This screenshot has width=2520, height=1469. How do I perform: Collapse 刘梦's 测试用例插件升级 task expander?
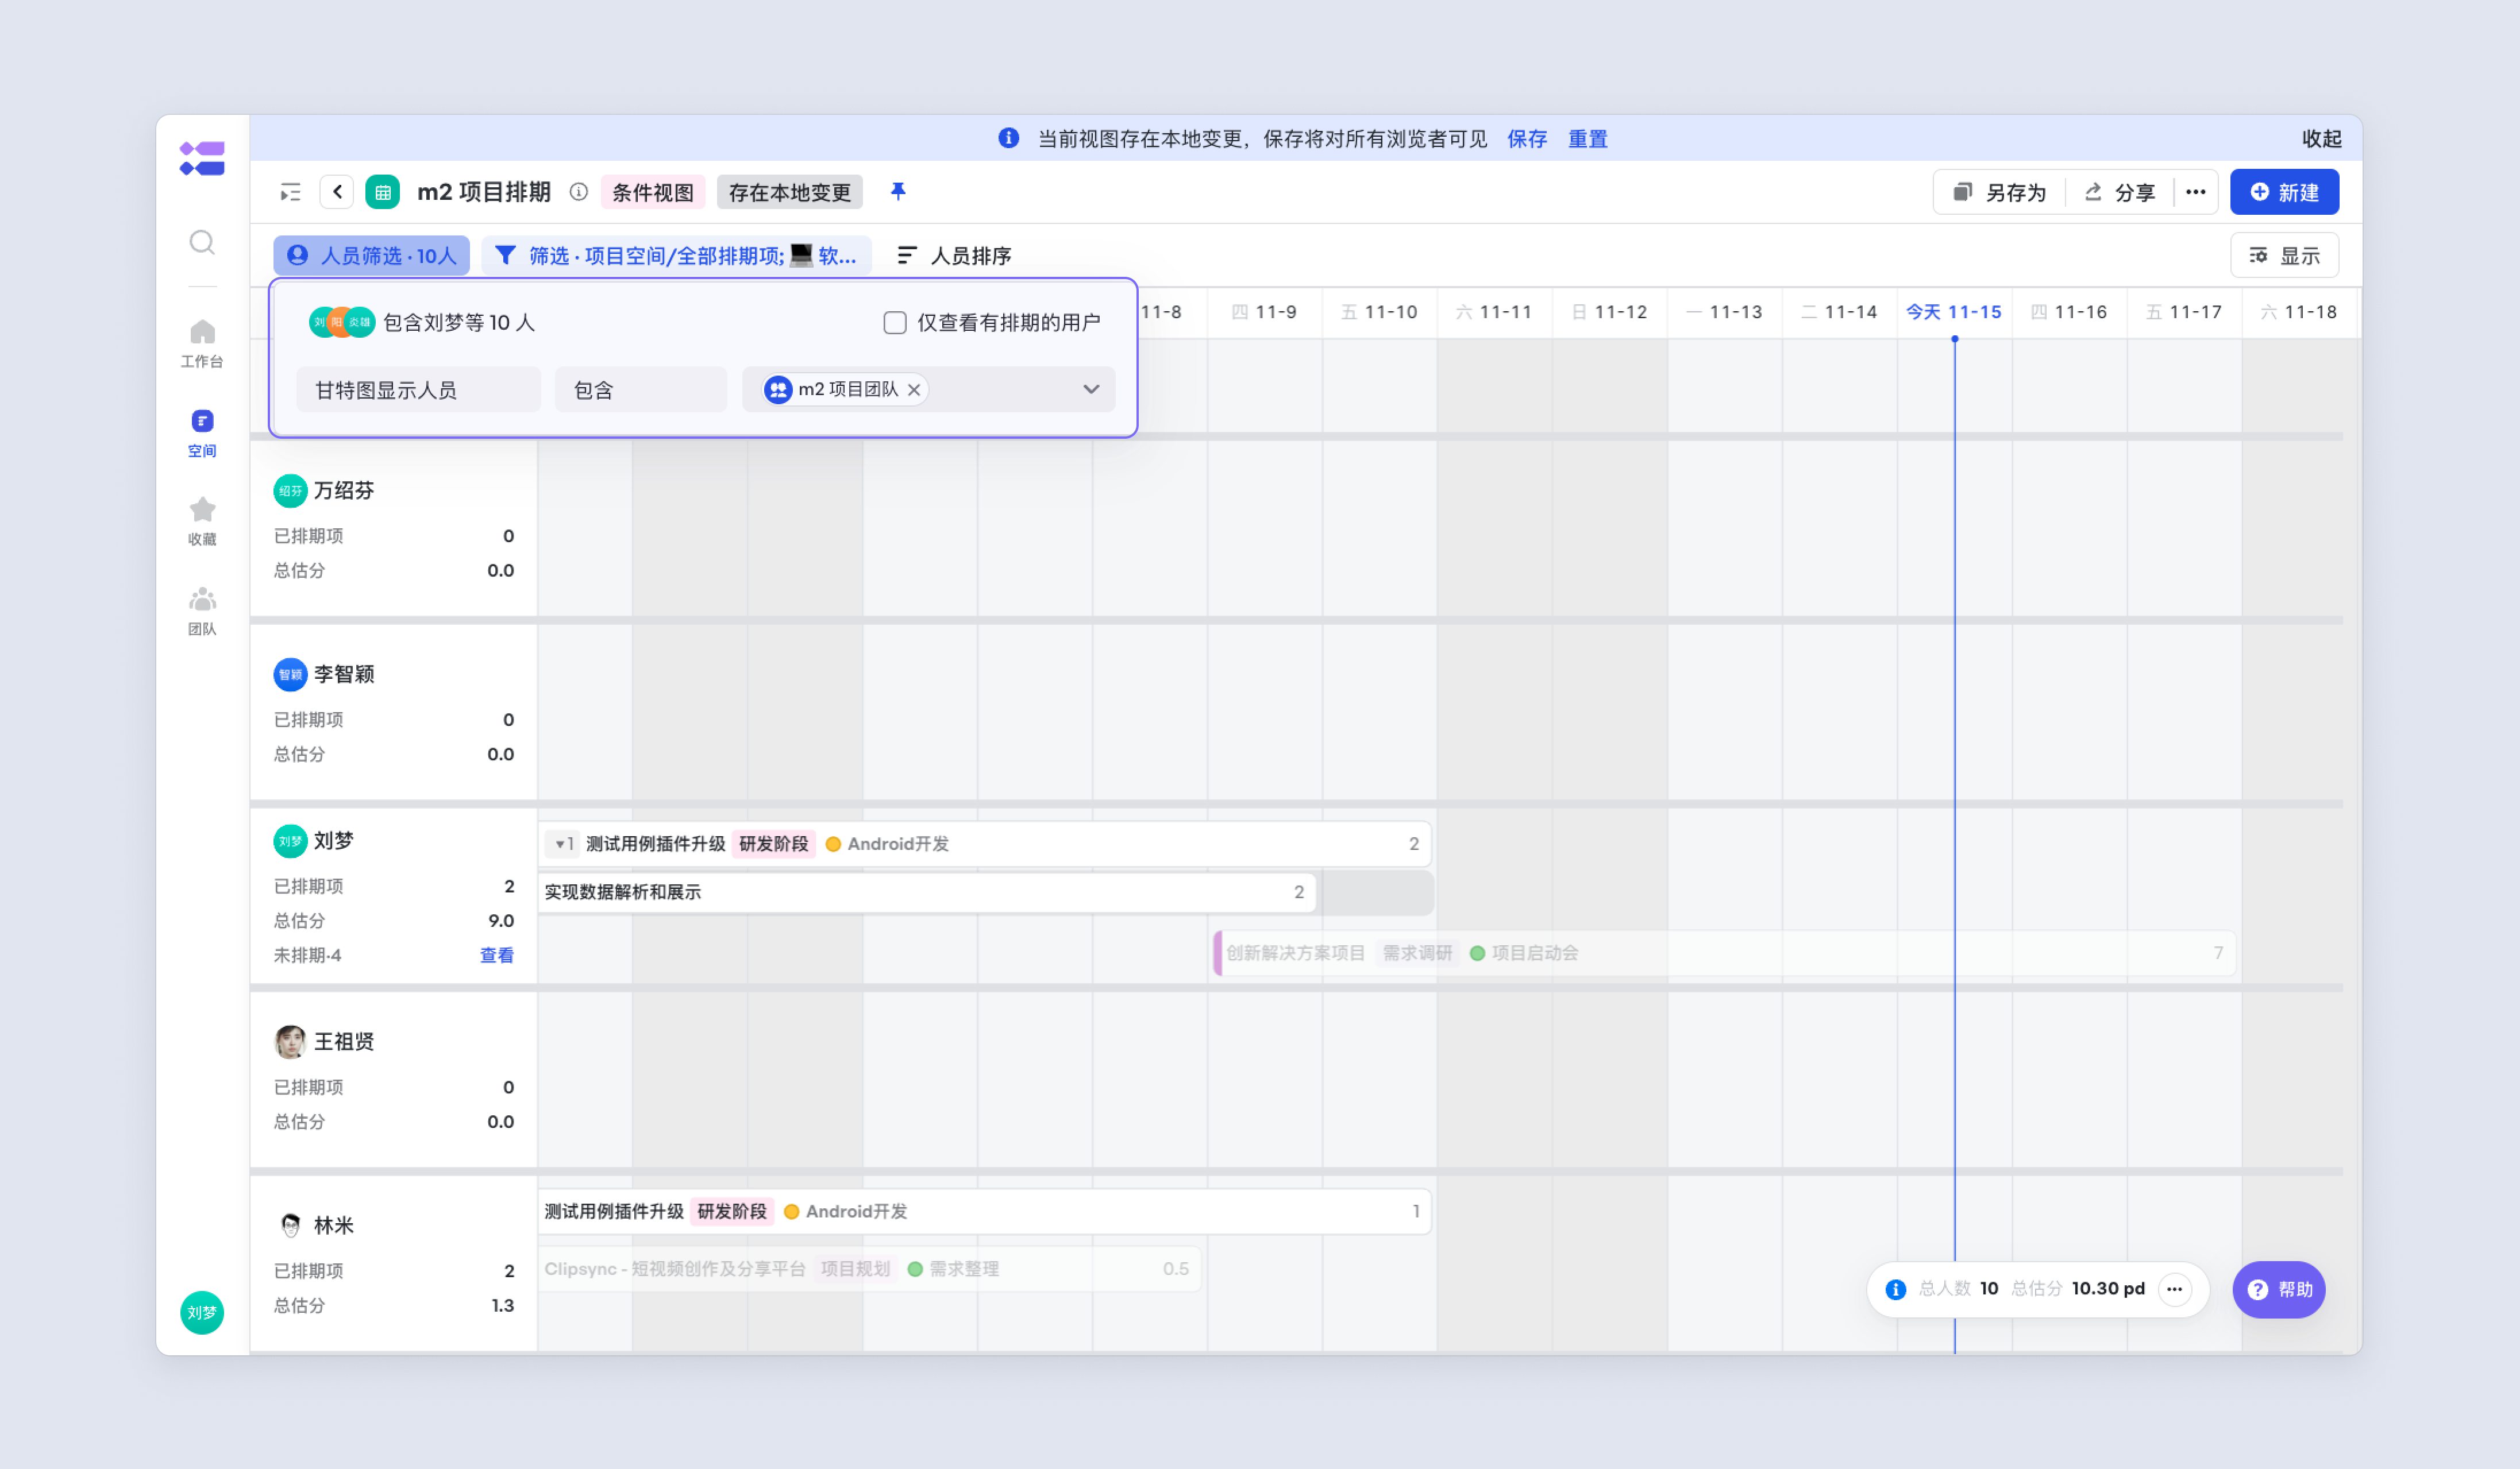(563, 844)
